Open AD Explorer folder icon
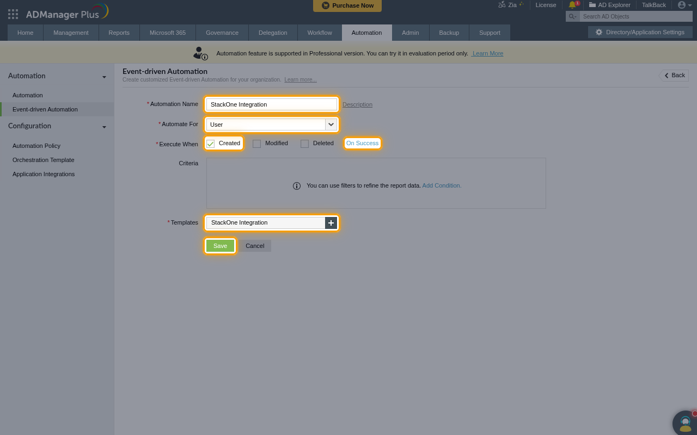The image size is (697, 435). coord(592,5)
